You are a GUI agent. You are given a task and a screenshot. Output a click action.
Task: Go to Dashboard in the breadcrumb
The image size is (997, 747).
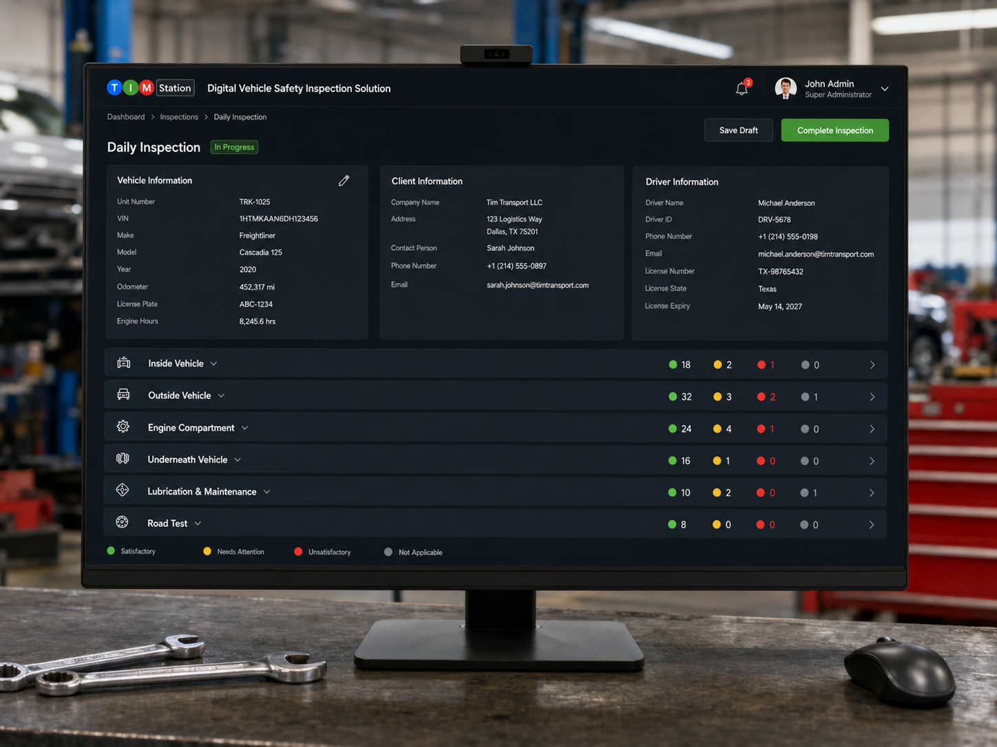pyautogui.click(x=126, y=117)
